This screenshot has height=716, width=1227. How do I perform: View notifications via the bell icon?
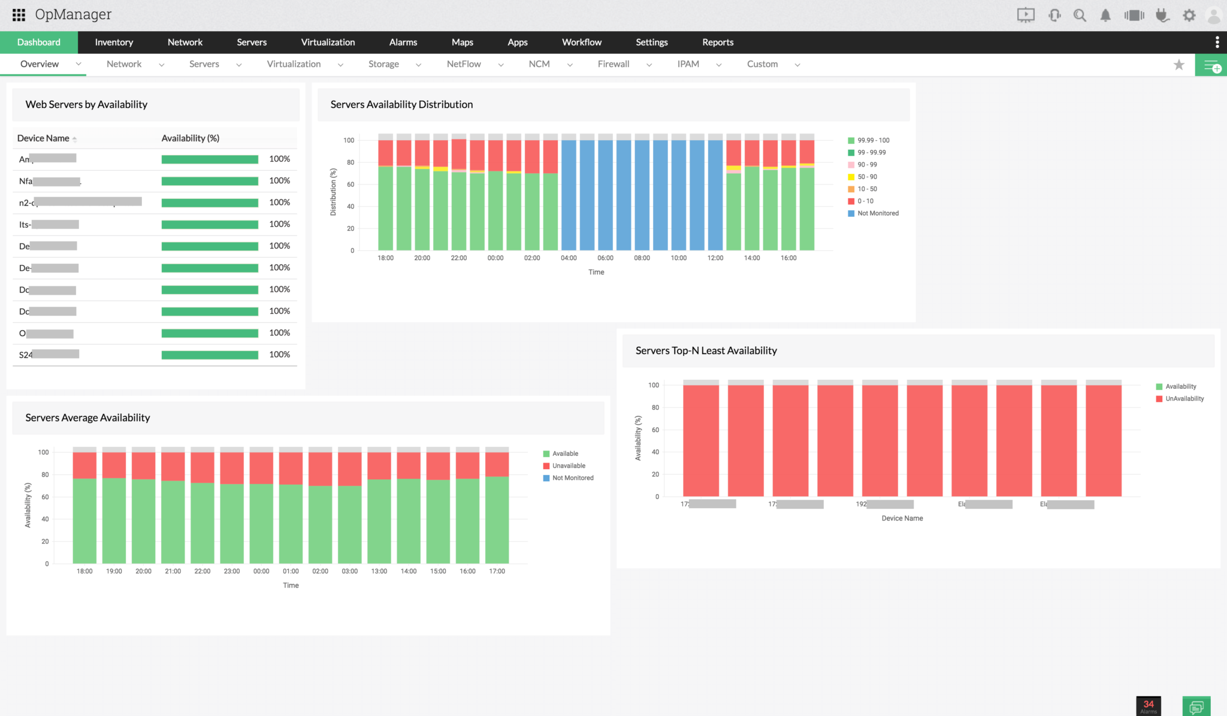[1105, 14]
